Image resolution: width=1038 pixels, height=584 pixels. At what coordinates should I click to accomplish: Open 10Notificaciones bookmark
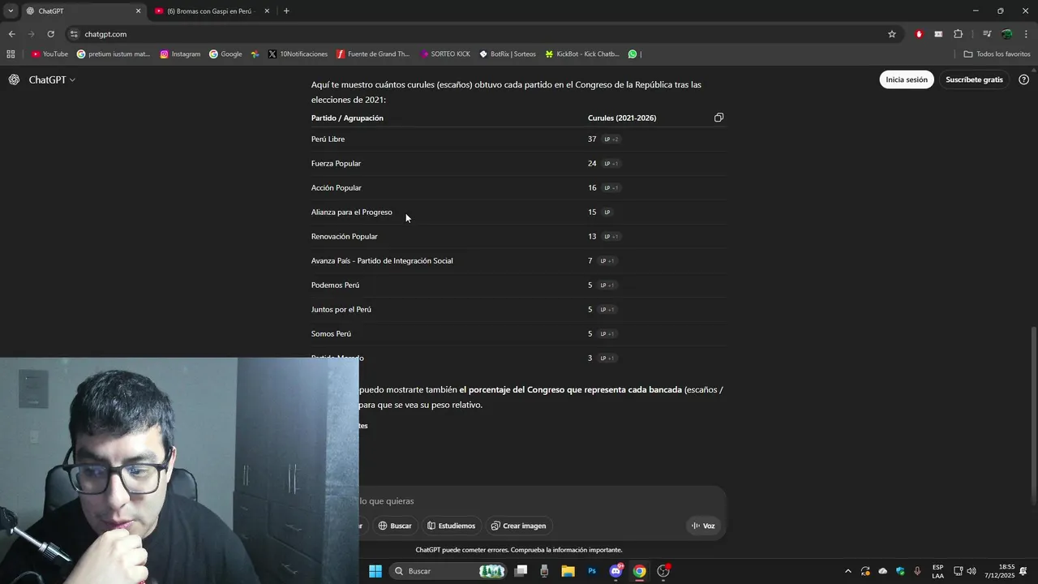click(x=298, y=54)
